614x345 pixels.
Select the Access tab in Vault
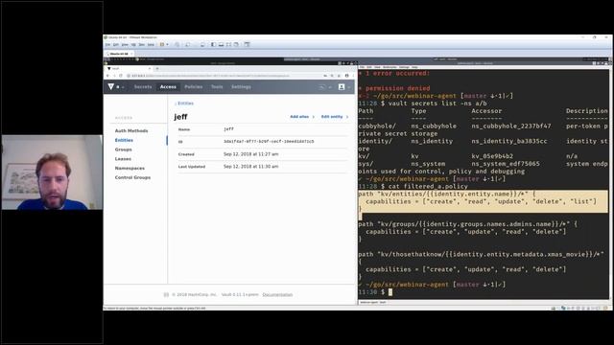pyautogui.click(x=168, y=87)
